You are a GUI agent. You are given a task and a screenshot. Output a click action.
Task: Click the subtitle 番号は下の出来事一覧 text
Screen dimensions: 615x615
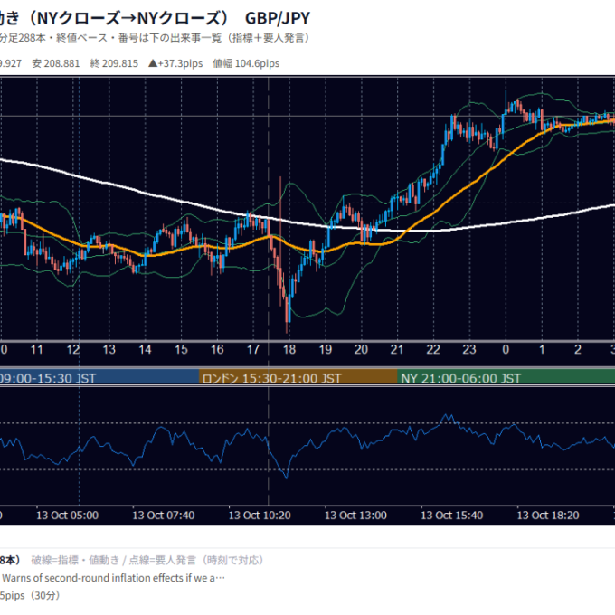click(x=170, y=38)
